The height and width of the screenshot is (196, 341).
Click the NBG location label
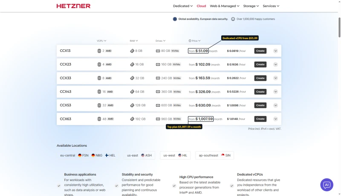99,156
